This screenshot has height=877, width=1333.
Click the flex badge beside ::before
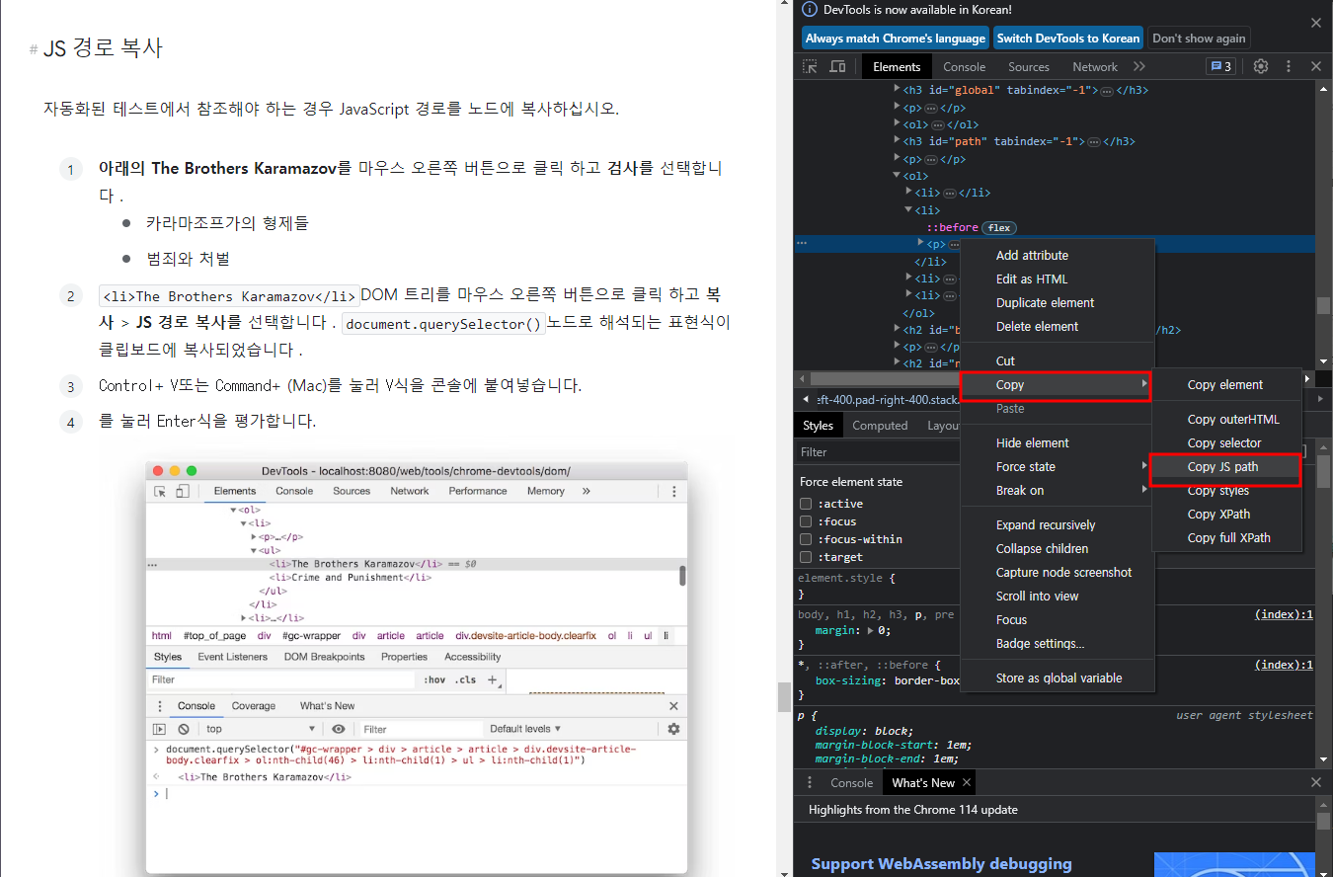999,227
